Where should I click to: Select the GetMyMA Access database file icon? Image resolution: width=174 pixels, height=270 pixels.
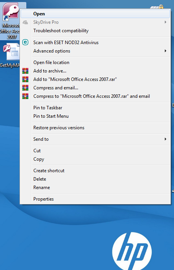pos(11,52)
